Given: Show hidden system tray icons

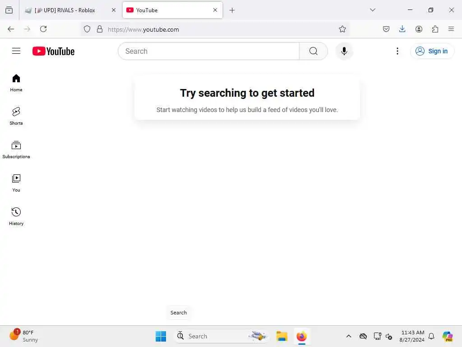Looking at the screenshot, I should 349,336.
